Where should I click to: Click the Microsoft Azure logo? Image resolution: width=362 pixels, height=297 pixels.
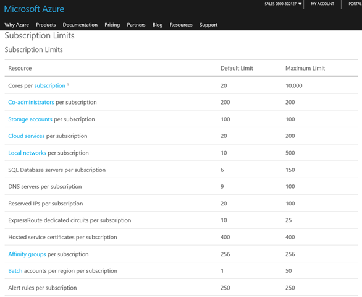(34, 9)
